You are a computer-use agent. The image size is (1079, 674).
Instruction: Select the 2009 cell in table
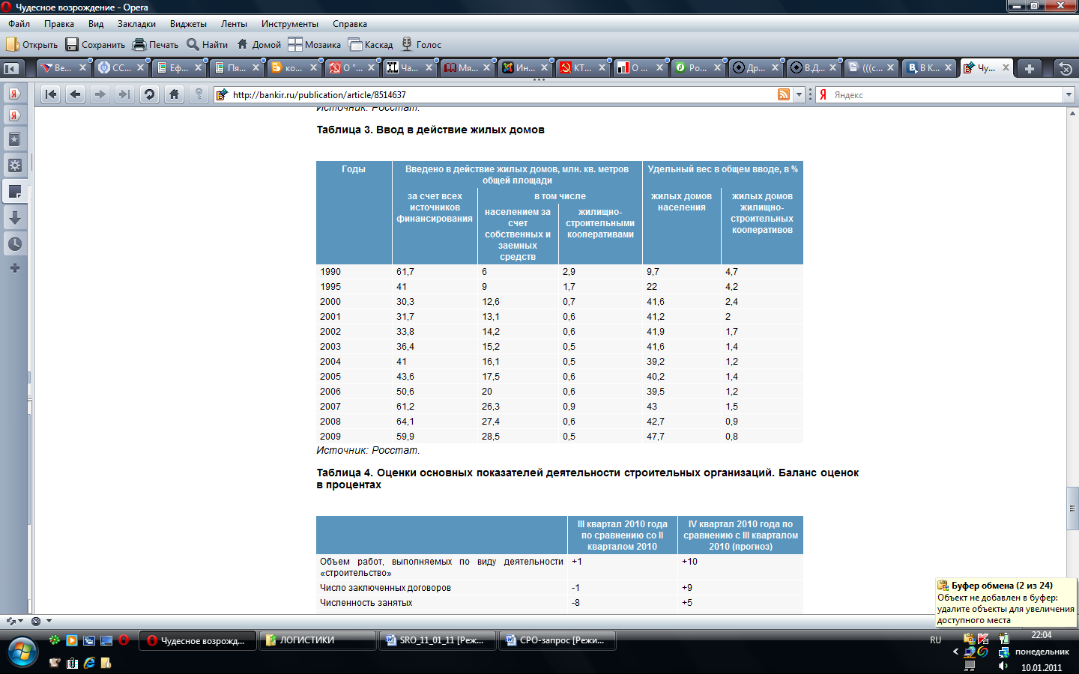[330, 437]
